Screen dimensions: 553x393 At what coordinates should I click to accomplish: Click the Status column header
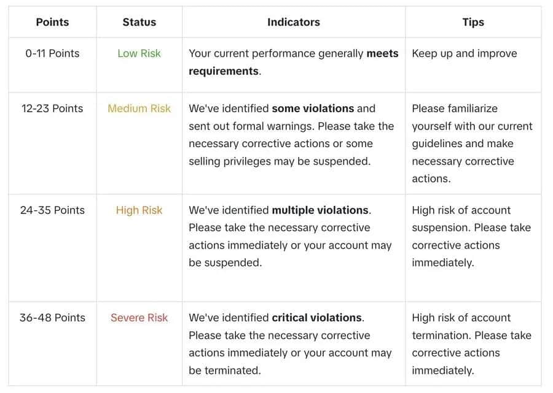(139, 22)
